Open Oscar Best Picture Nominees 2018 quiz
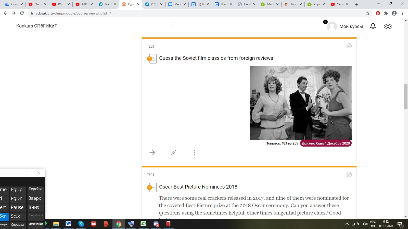408x229 pixels. [198, 187]
